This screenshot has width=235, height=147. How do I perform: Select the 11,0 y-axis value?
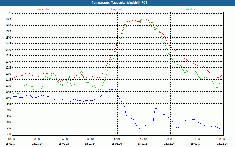8,86
